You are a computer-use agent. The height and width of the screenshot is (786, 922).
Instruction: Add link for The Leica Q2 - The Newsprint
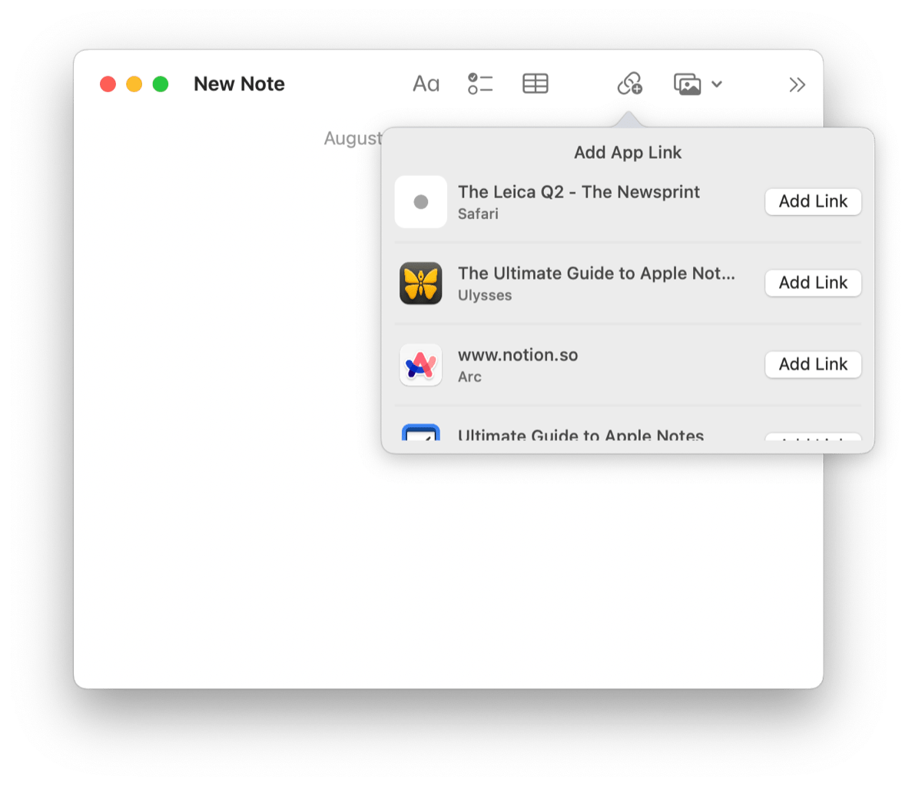coord(812,201)
